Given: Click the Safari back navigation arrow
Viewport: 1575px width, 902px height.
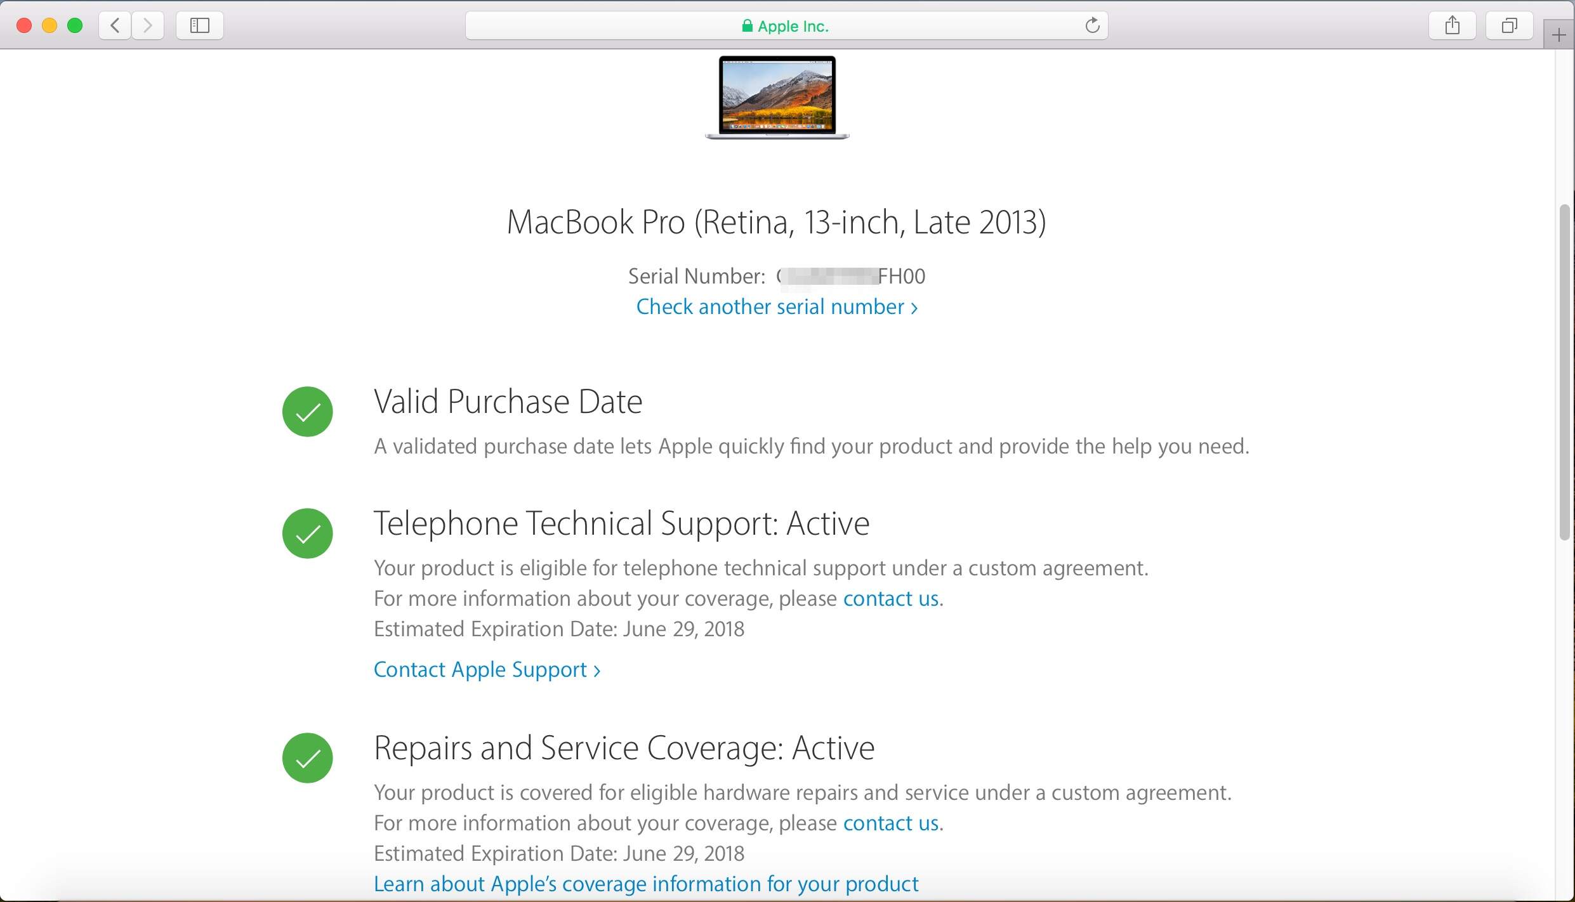Looking at the screenshot, I should (115, 25).
